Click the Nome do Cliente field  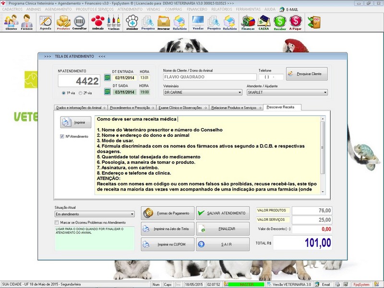tap(210, 77)
